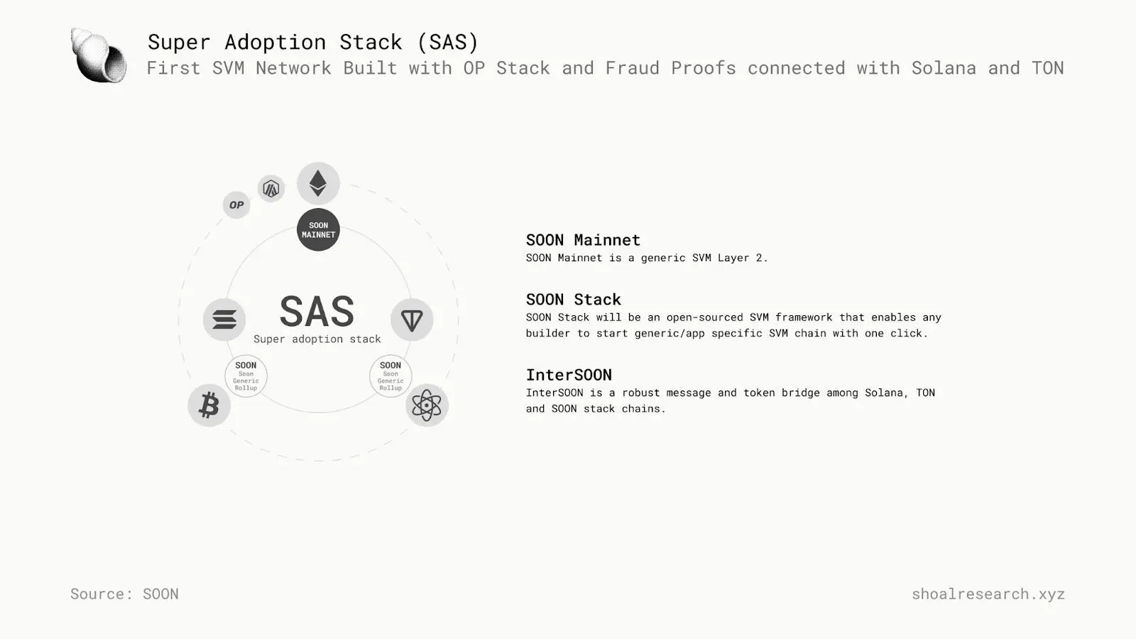This screenshot has height=639, width=1136.
Task: Click the Ethereum diamond icon
Action: click(318, 183)
